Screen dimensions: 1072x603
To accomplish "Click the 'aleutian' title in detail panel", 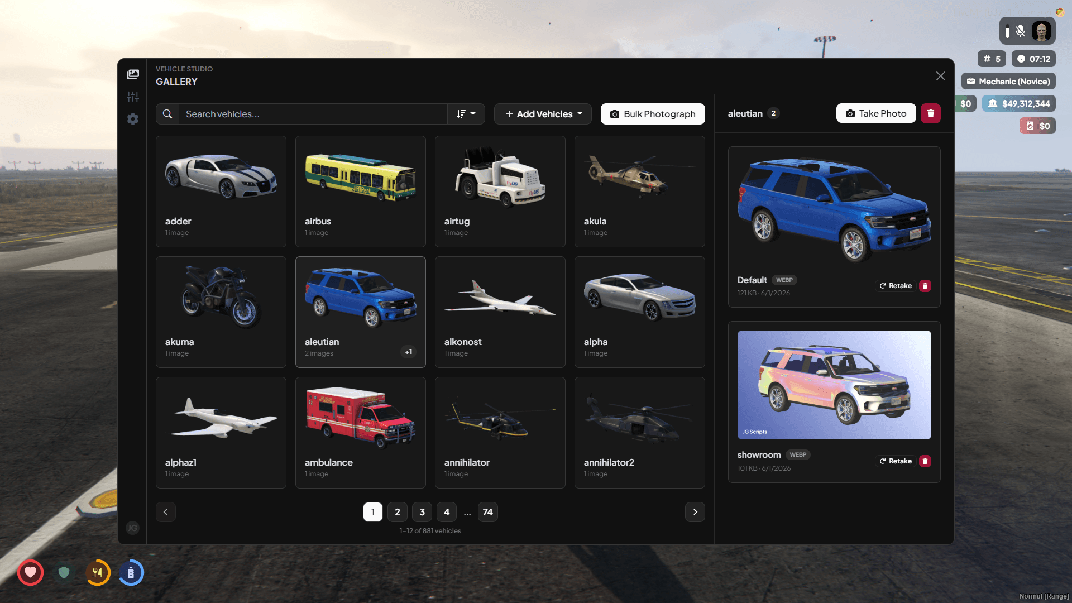I will (x=745, y=113).
